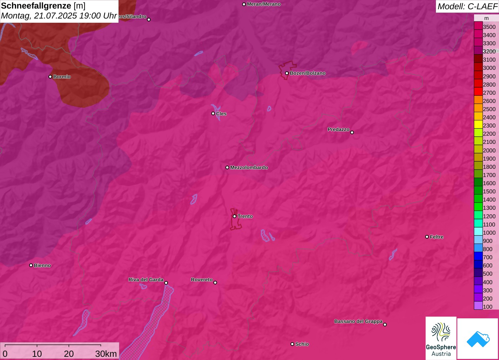Click the Trento city boundary outline

point(235,220)
